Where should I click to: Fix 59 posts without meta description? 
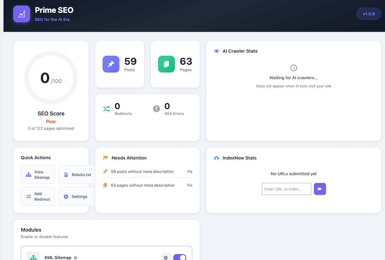coord(190,172)
